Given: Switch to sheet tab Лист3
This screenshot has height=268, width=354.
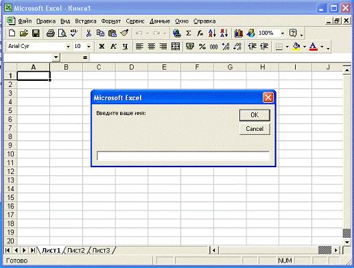Looking at the screenshot, I should pos(101,250).
